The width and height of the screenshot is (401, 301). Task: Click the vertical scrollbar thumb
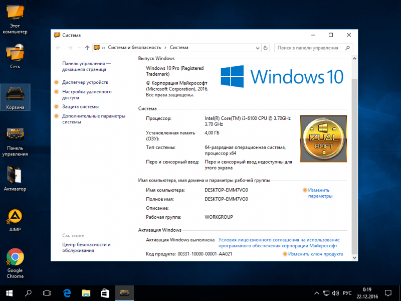[x=354, y=166]
